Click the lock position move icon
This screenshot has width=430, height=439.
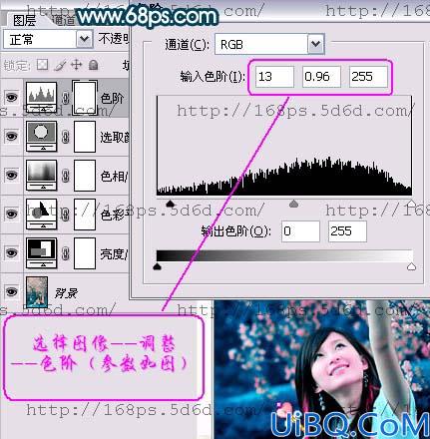pyautogui.click(x=77, y=65)
